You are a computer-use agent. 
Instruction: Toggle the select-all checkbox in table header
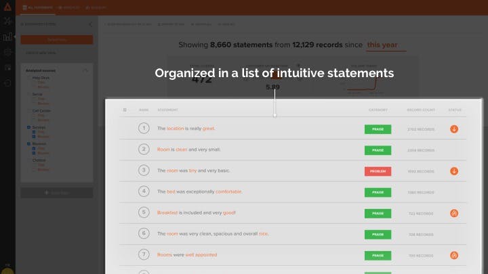coord(125,110)
